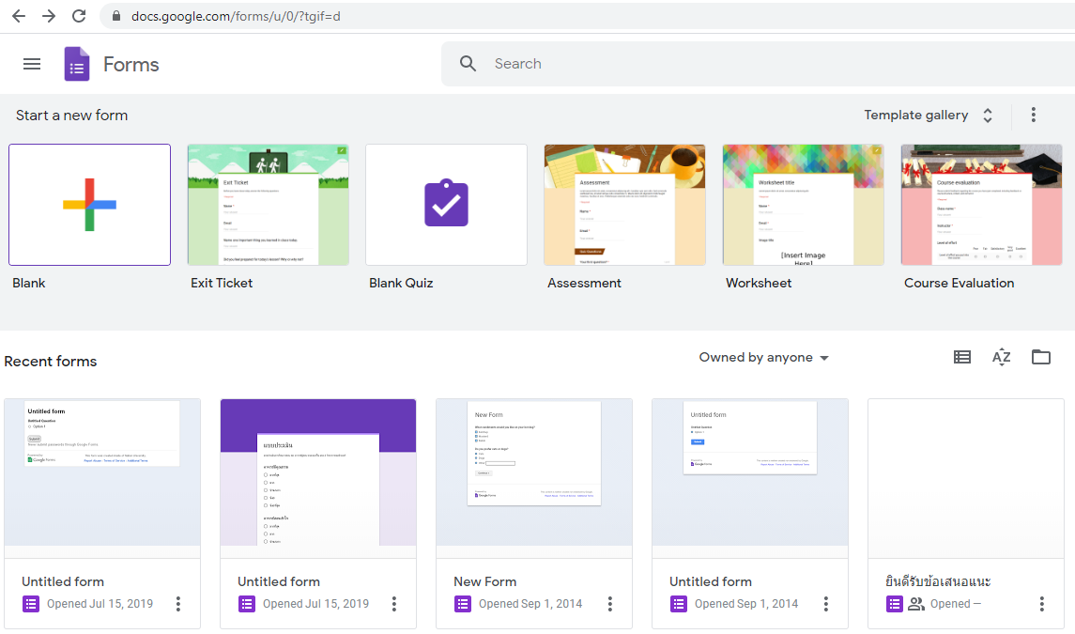1075x634 pixels.
Task: Select the Course Evaluation template
Action: tap(981, 205)
